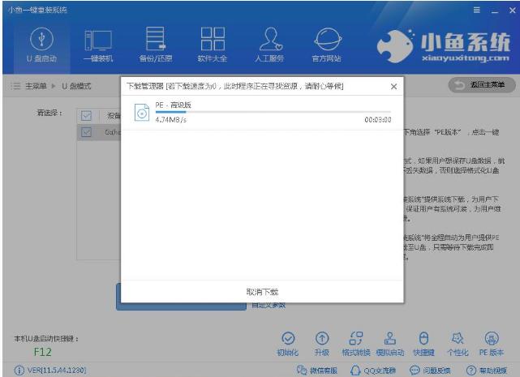
Task: Click the 取消下载 button
Action: 262,291
